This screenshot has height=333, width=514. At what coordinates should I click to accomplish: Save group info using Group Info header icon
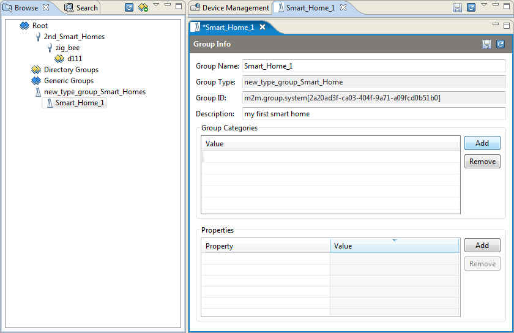pyautogui.click(x=486, y=44)
